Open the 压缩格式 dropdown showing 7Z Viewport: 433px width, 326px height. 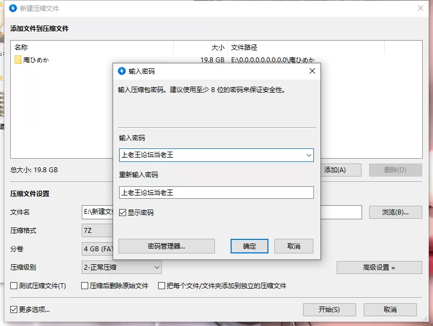pos(97,230)
